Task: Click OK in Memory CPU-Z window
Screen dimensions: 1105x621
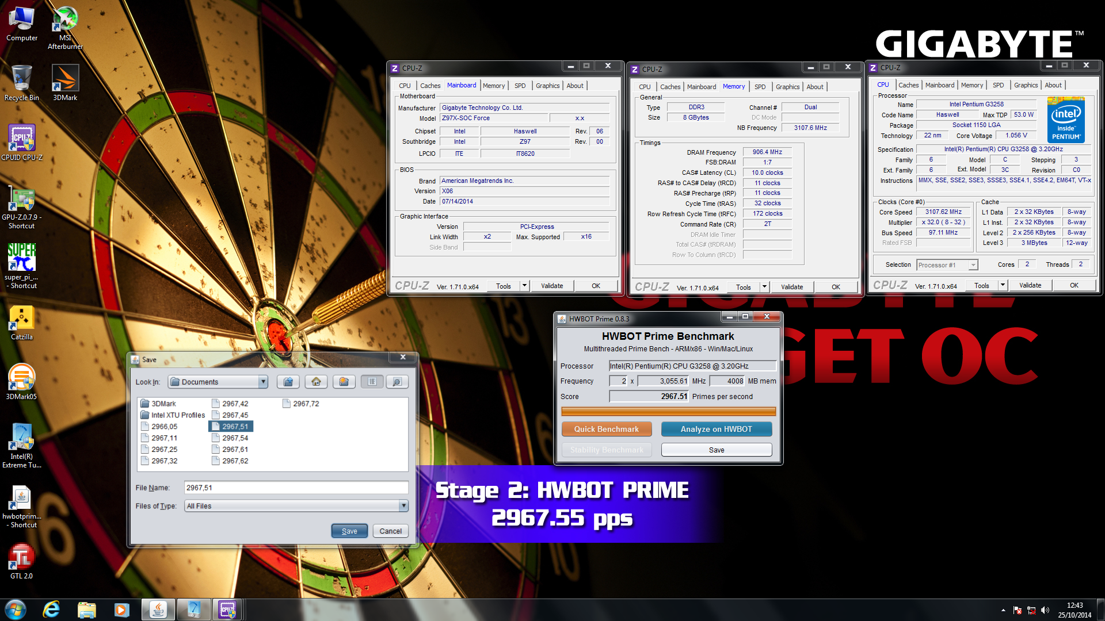Action: pos(836,287)
